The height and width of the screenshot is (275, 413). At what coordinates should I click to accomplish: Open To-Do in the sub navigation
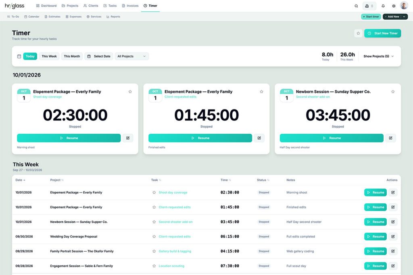click(x=13, y=17)
